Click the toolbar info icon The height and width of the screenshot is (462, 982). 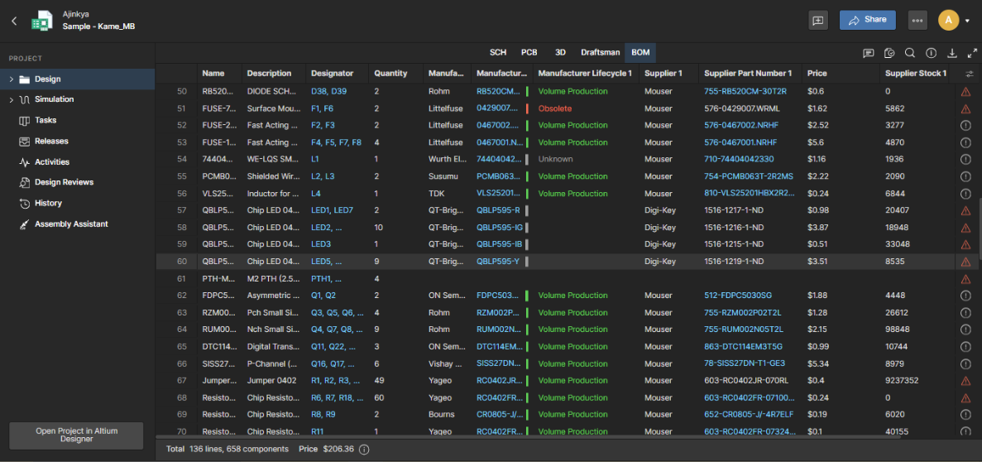click(931, 53)
